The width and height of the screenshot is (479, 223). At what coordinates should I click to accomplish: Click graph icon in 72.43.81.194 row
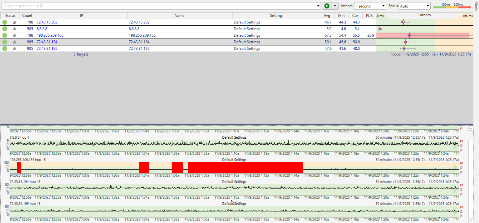[x=15, y=42]
